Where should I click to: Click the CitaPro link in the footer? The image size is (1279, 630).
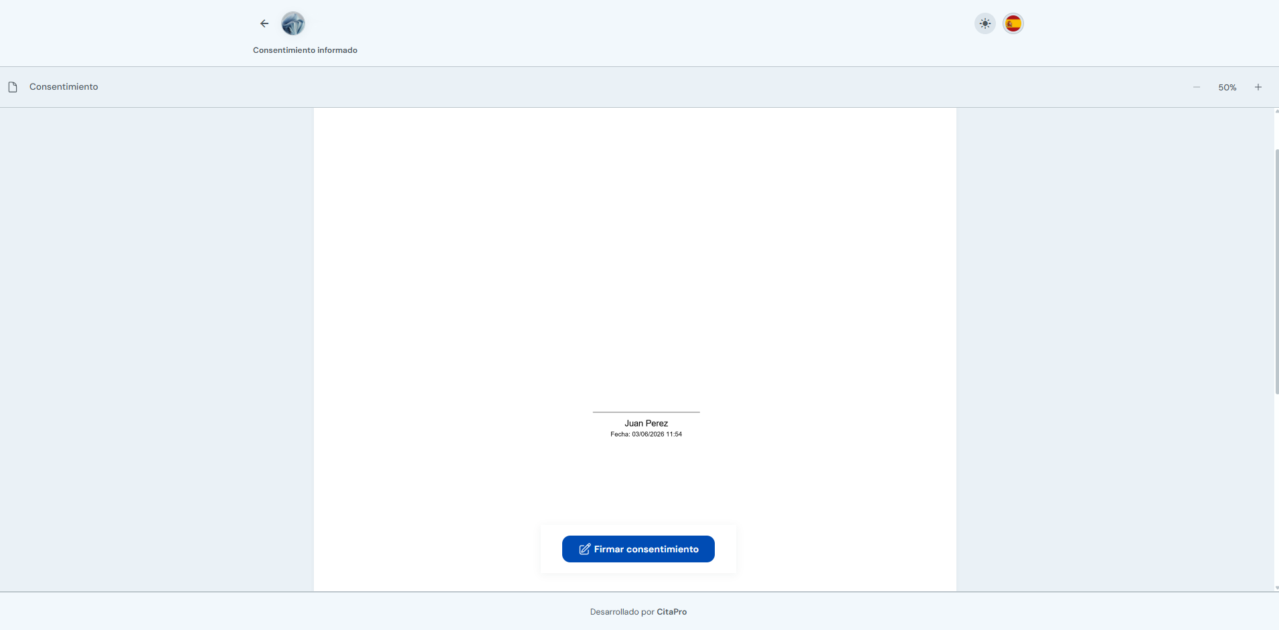tap(672, 612)
